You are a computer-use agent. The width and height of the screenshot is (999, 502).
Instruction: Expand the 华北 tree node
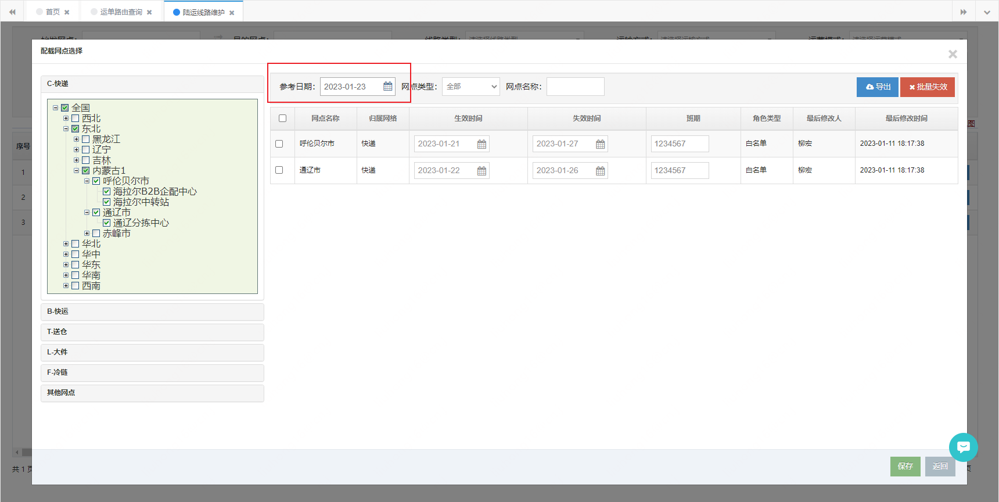click(x=66, y=244)
